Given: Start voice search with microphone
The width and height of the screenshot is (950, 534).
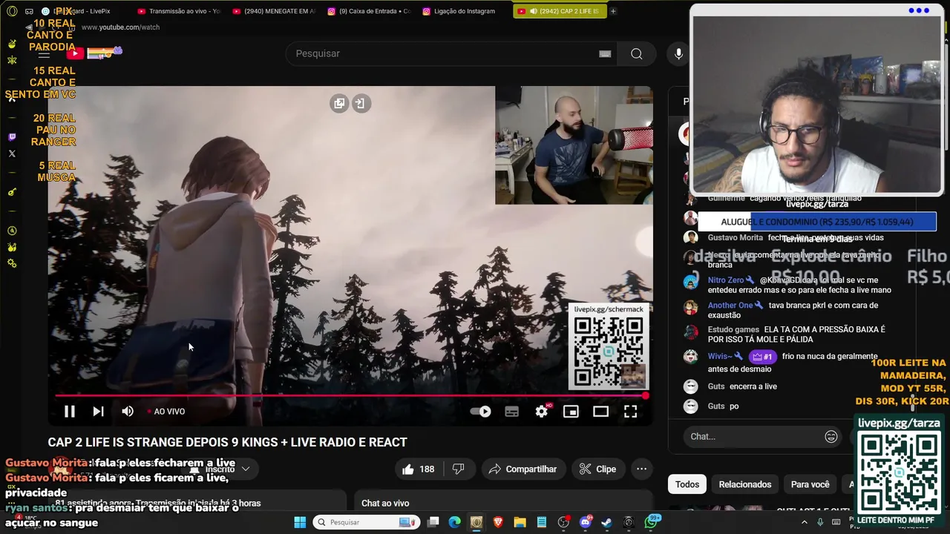Looking at the screenshot, I should 678,53.
